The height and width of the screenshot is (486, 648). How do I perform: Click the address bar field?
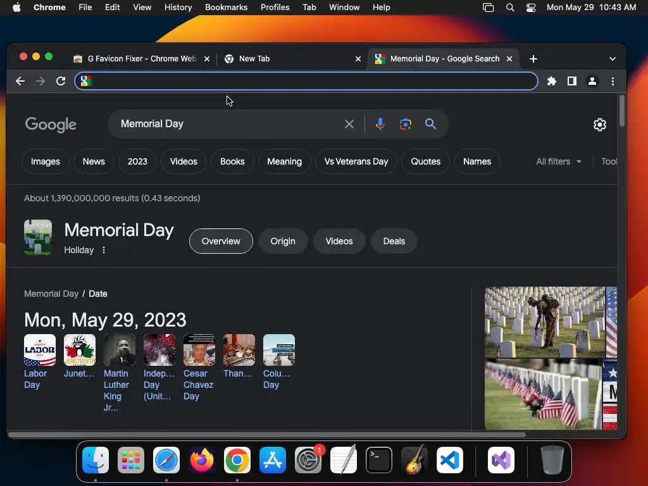[x=306, y=81]
